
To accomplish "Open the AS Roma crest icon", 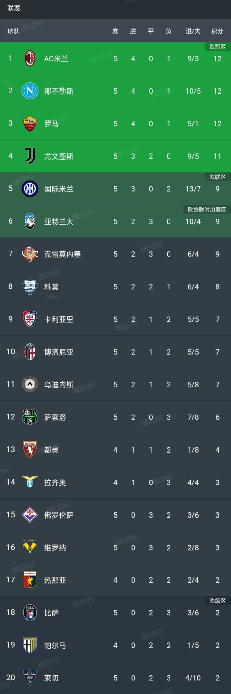I will tap(30, 124).
